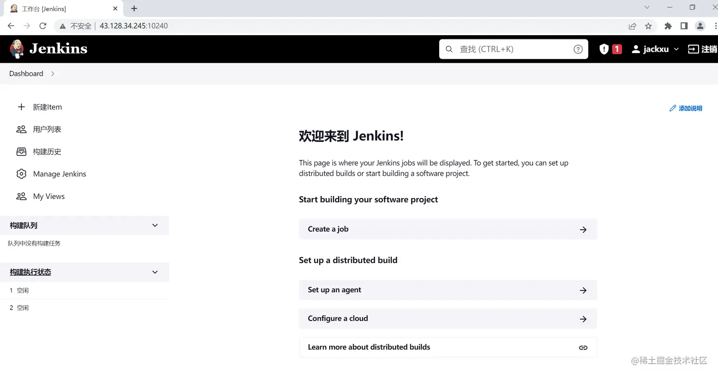The height and width of the screenshot is (376, 718).
Task: Collapse the 构建执行状态 panel chevron
Action: tap(155, 272)
